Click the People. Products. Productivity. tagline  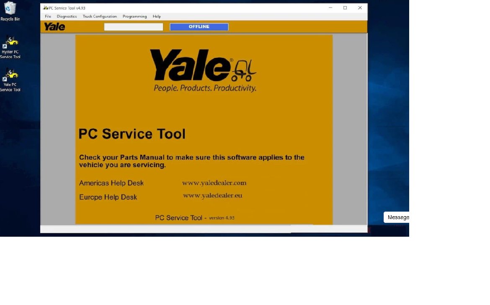(x=205, y=88)
